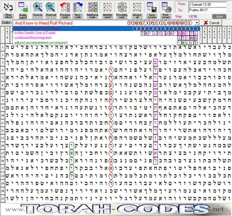
Task: Click the Skip value 19795
Action: pos(193,16)
